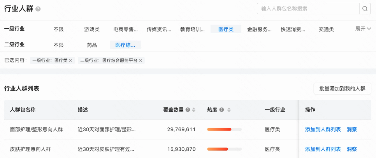
Task: Click coverage value 29,769,611
Action: [x=181, y=130]
